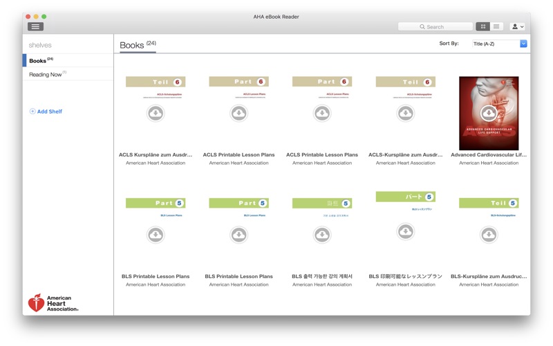Download ACLS-Kurspläne zum Ausdr... (hyphenated) book
The width and height of the screenshot is (553, 346).
pos(406,113)
